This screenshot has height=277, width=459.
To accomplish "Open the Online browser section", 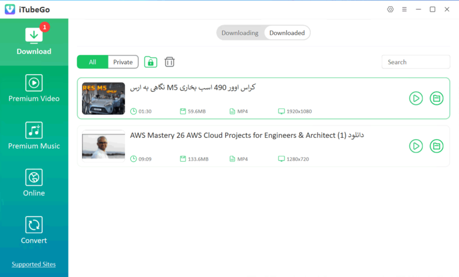I will [x=34, y=183].
